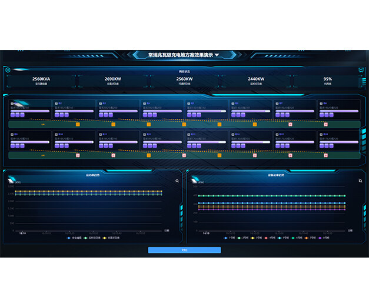Click charger pile 6 icon
This screenshot has height=307, width=369.
click(x=232, y=104)
